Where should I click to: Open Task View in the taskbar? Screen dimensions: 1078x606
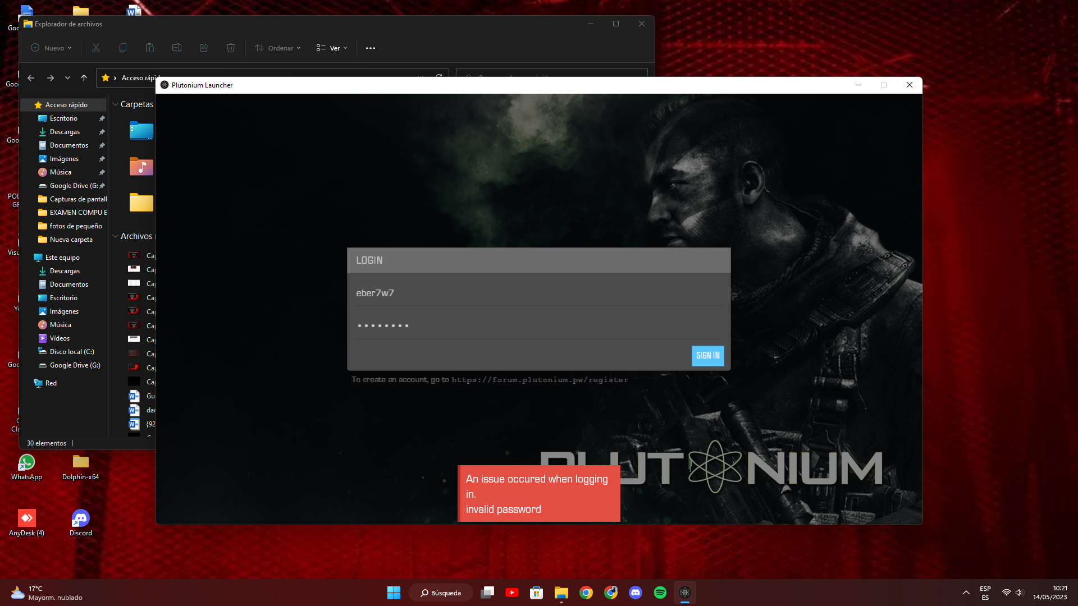(487, 593)
